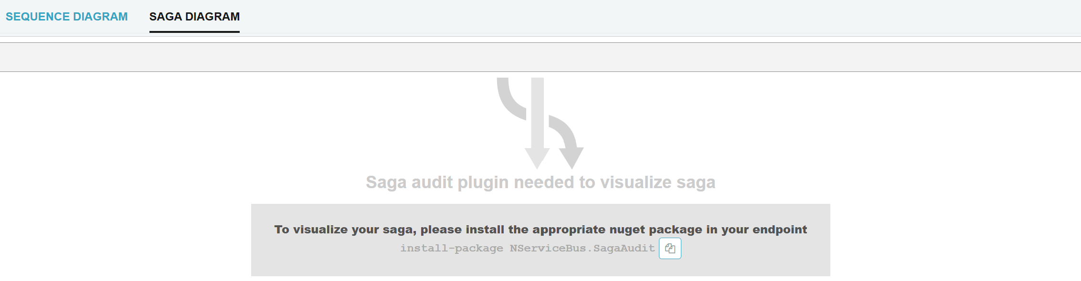The height and width of the screenshot is (281, 1081).
Task: Click the underline indicator beneath Saga Diagram
Action: (194, 31)
